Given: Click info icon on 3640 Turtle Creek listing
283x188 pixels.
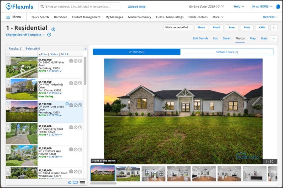Looking at the screenshot, I should 67,104.
